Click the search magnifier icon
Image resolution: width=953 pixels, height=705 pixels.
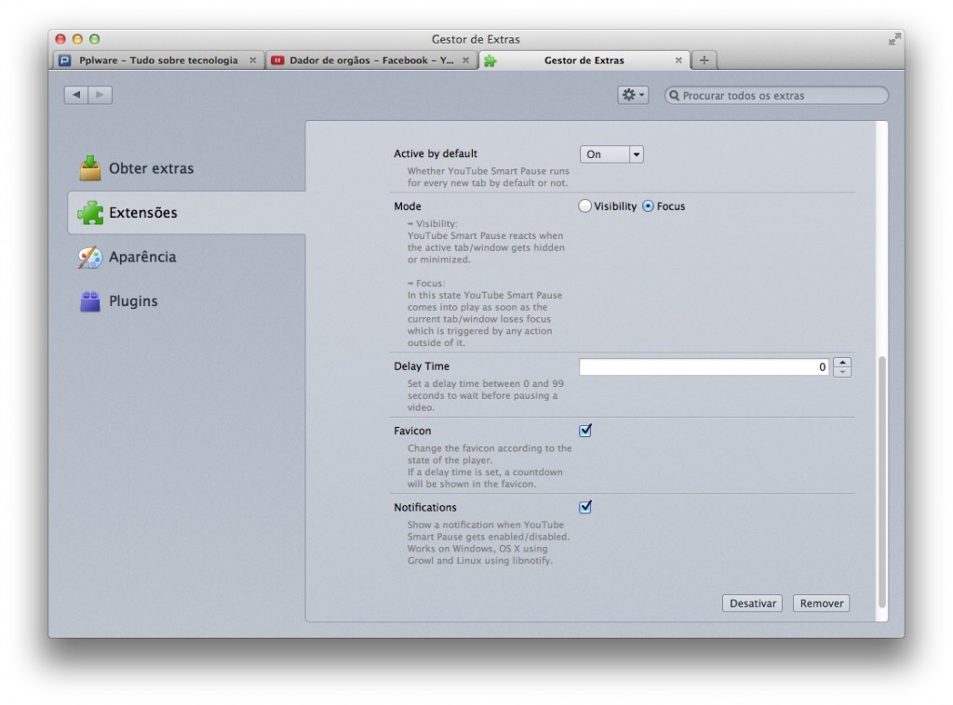[x=674, y=96]
